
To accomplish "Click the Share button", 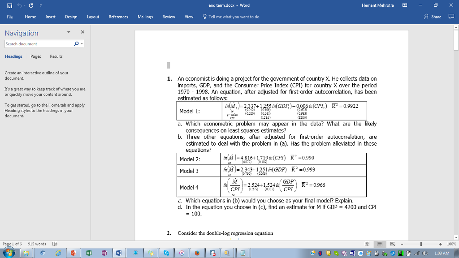I will click(x=433, y=17).
